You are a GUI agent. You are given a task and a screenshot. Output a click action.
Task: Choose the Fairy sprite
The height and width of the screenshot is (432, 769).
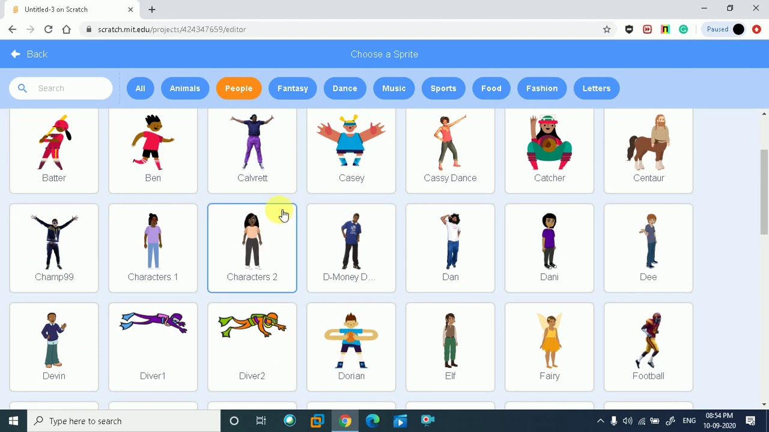click(549, 347)
